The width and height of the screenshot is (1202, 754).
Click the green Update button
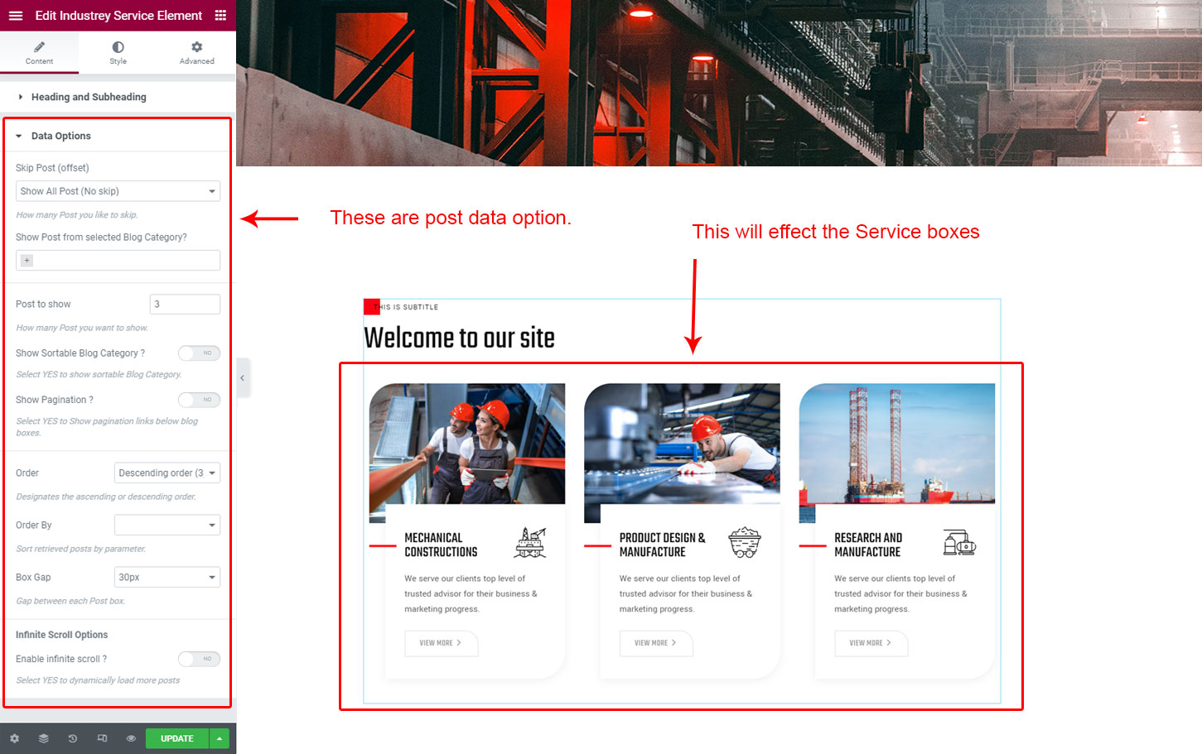pyautogui.click(x=176, y=738)
